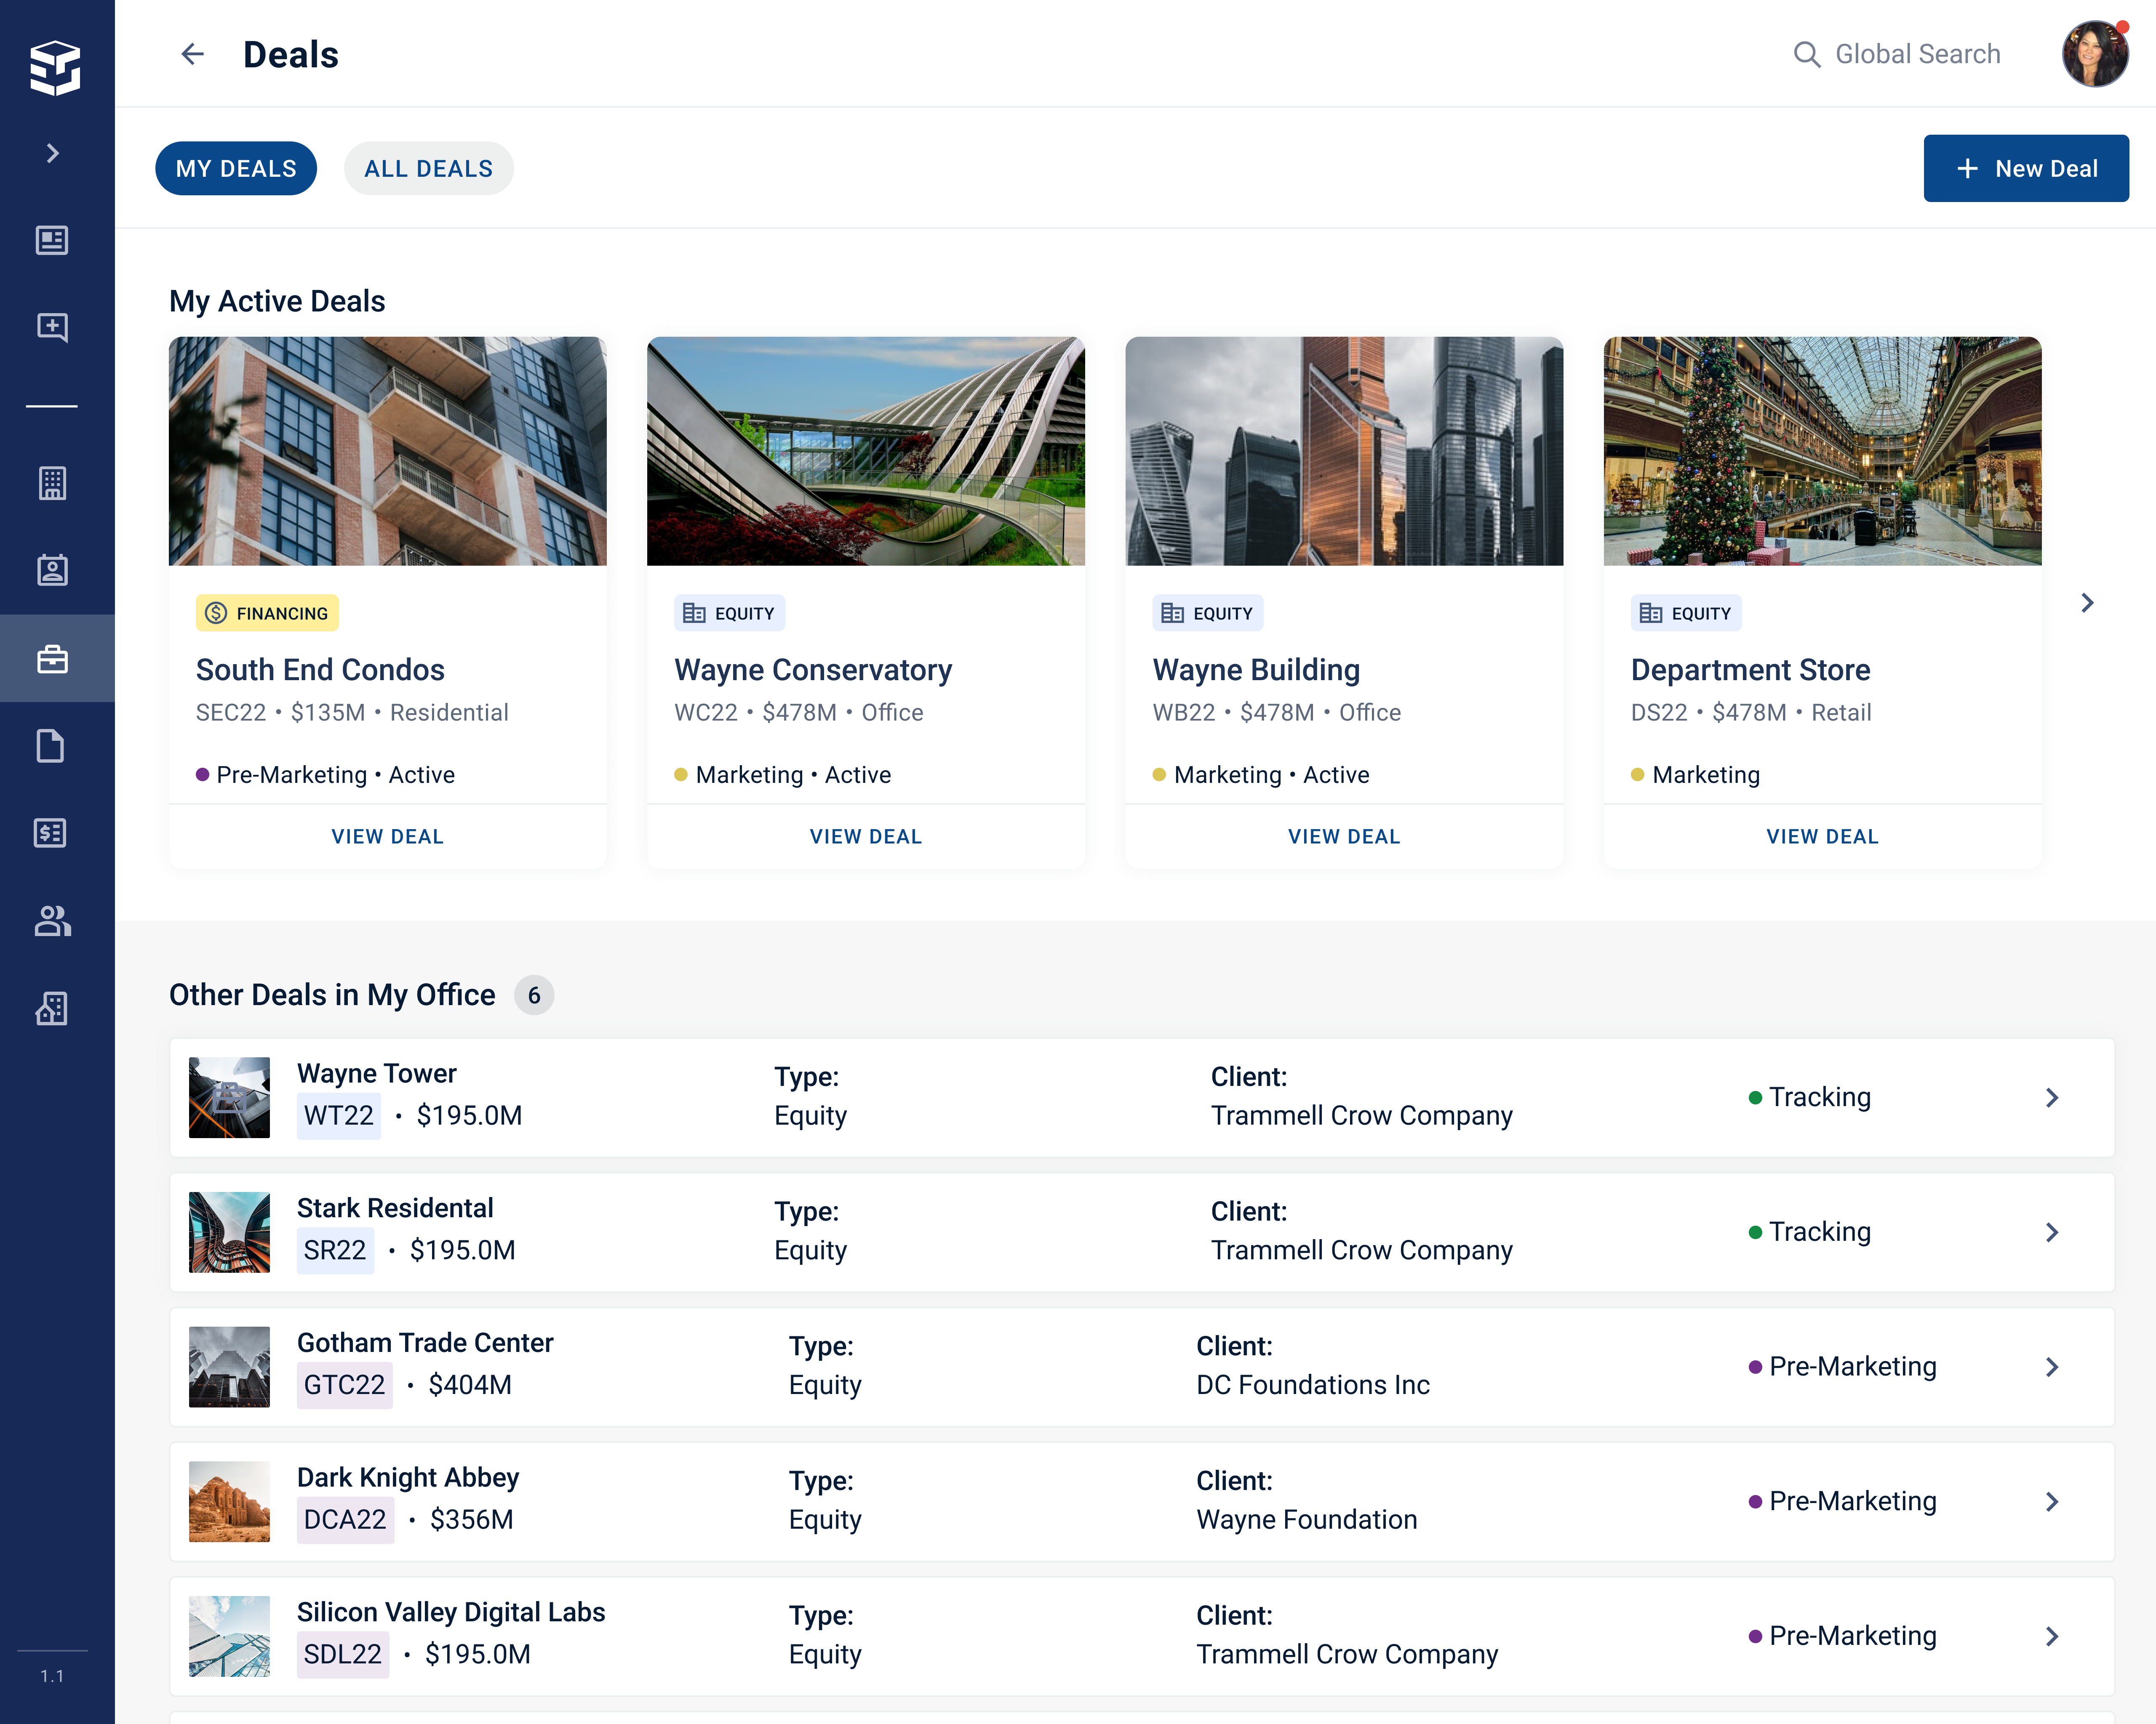Select the MY DEALS tab
This screenshot has width=2156, height=1724.
pyautogui.click(x=236, y=169)
